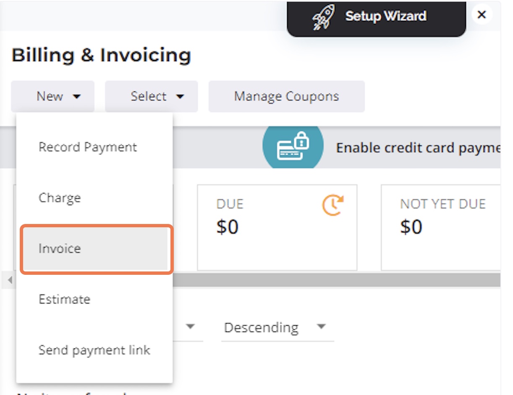The image size is (513, 395).
Task: Choose Send payment link menu entry
Action: [94, 350]
